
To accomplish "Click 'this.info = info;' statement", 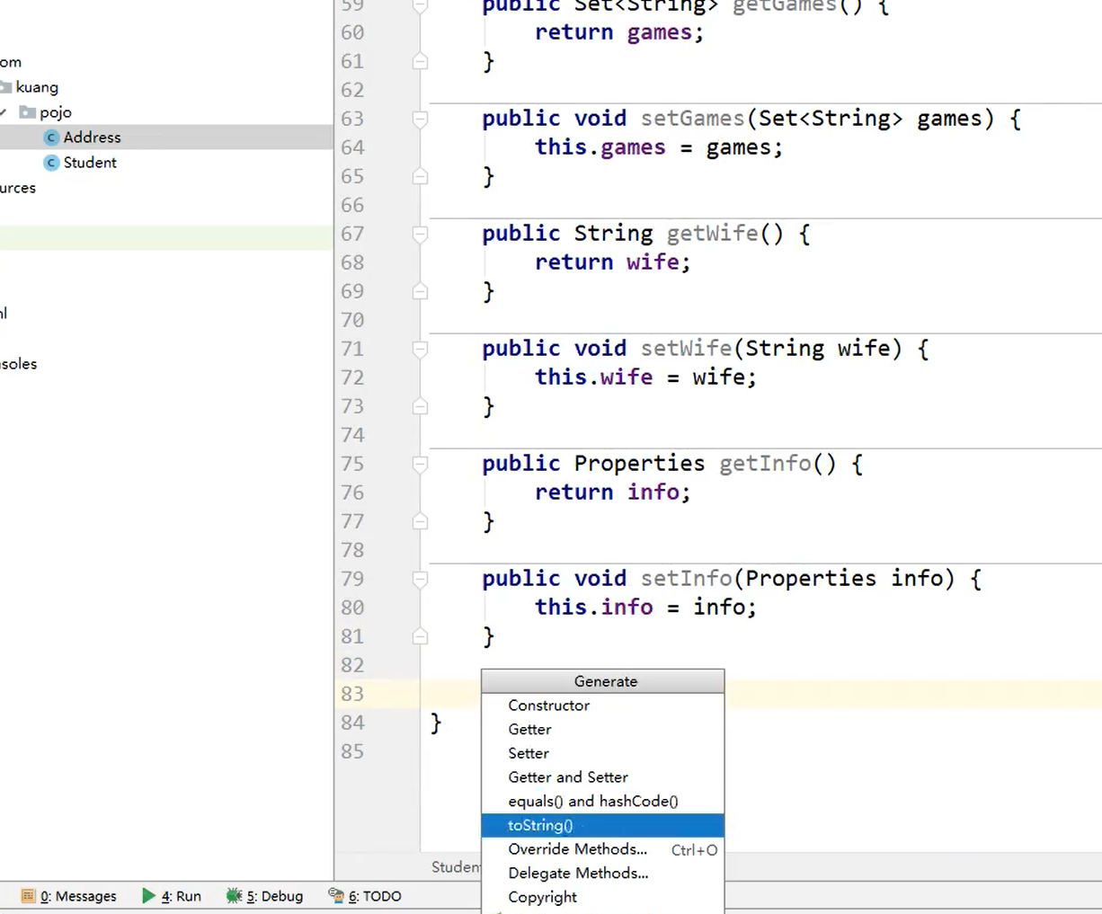I will tap(645, 608).
